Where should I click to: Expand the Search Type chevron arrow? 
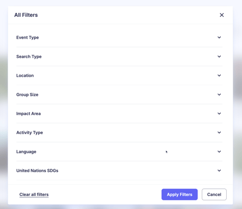pyautogui.click(x=219, y=56)
